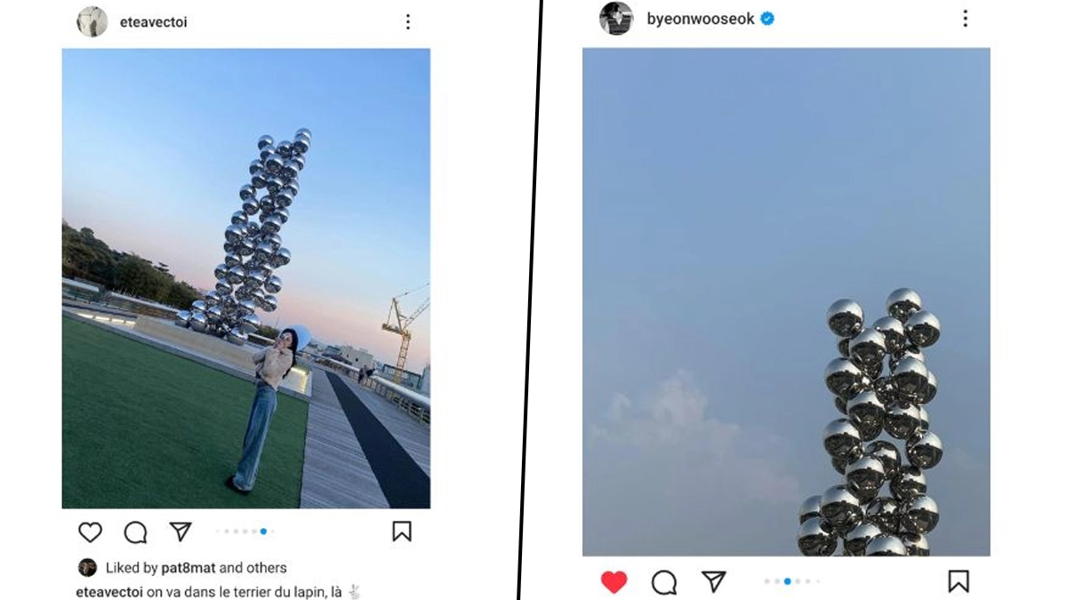Open the eteavectoi sculpture photo

point(245,278)
